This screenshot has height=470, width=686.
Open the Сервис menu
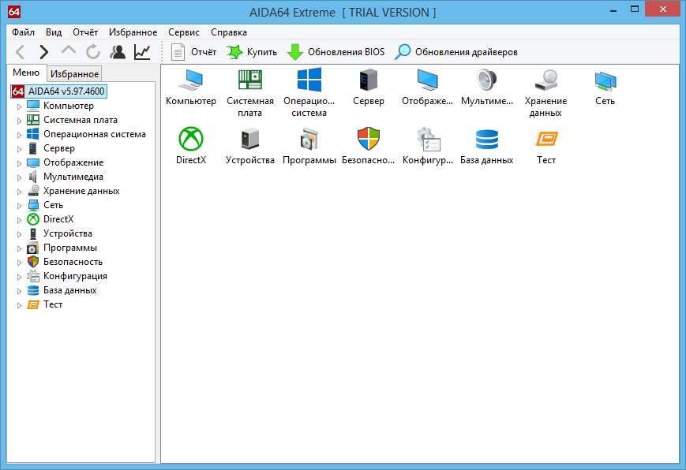pyautogui.click(x=184, y=32)
